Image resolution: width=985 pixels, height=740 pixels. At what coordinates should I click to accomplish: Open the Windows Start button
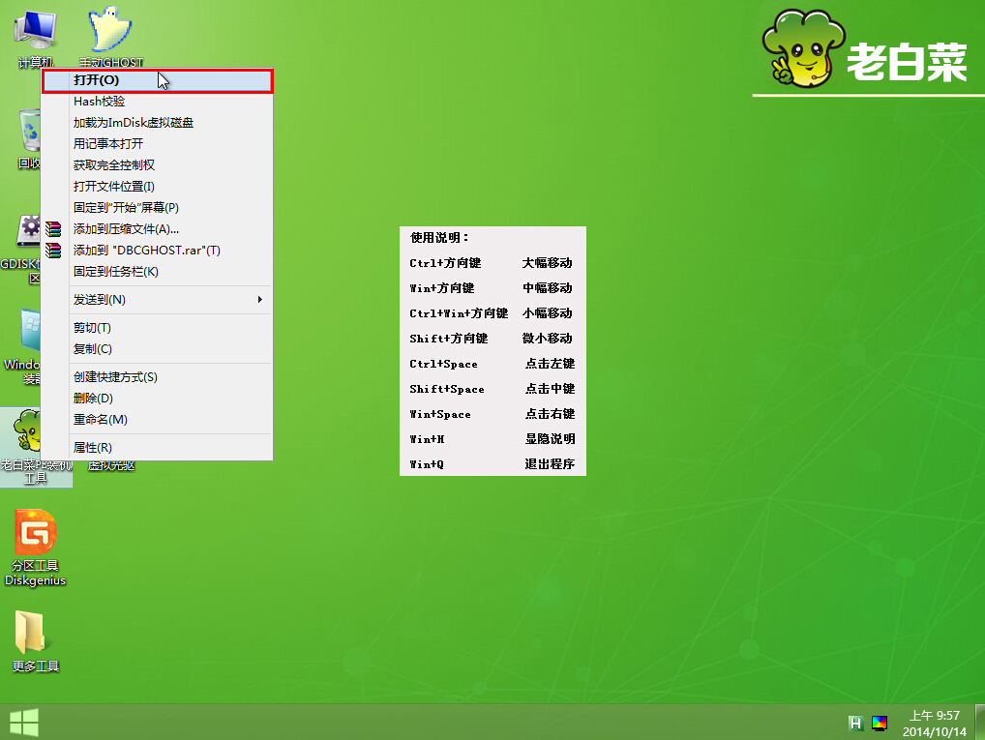(24, 723)
